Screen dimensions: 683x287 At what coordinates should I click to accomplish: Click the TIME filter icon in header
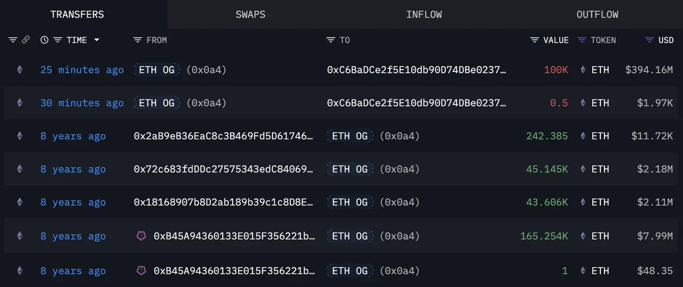click(x=58, y=40)
